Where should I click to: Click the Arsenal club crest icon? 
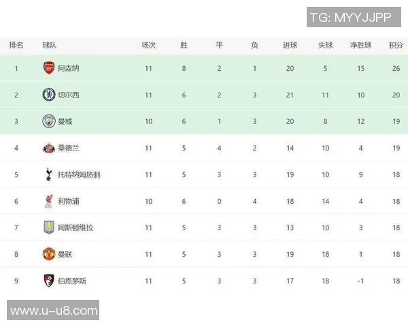click(x=49, y=68)
